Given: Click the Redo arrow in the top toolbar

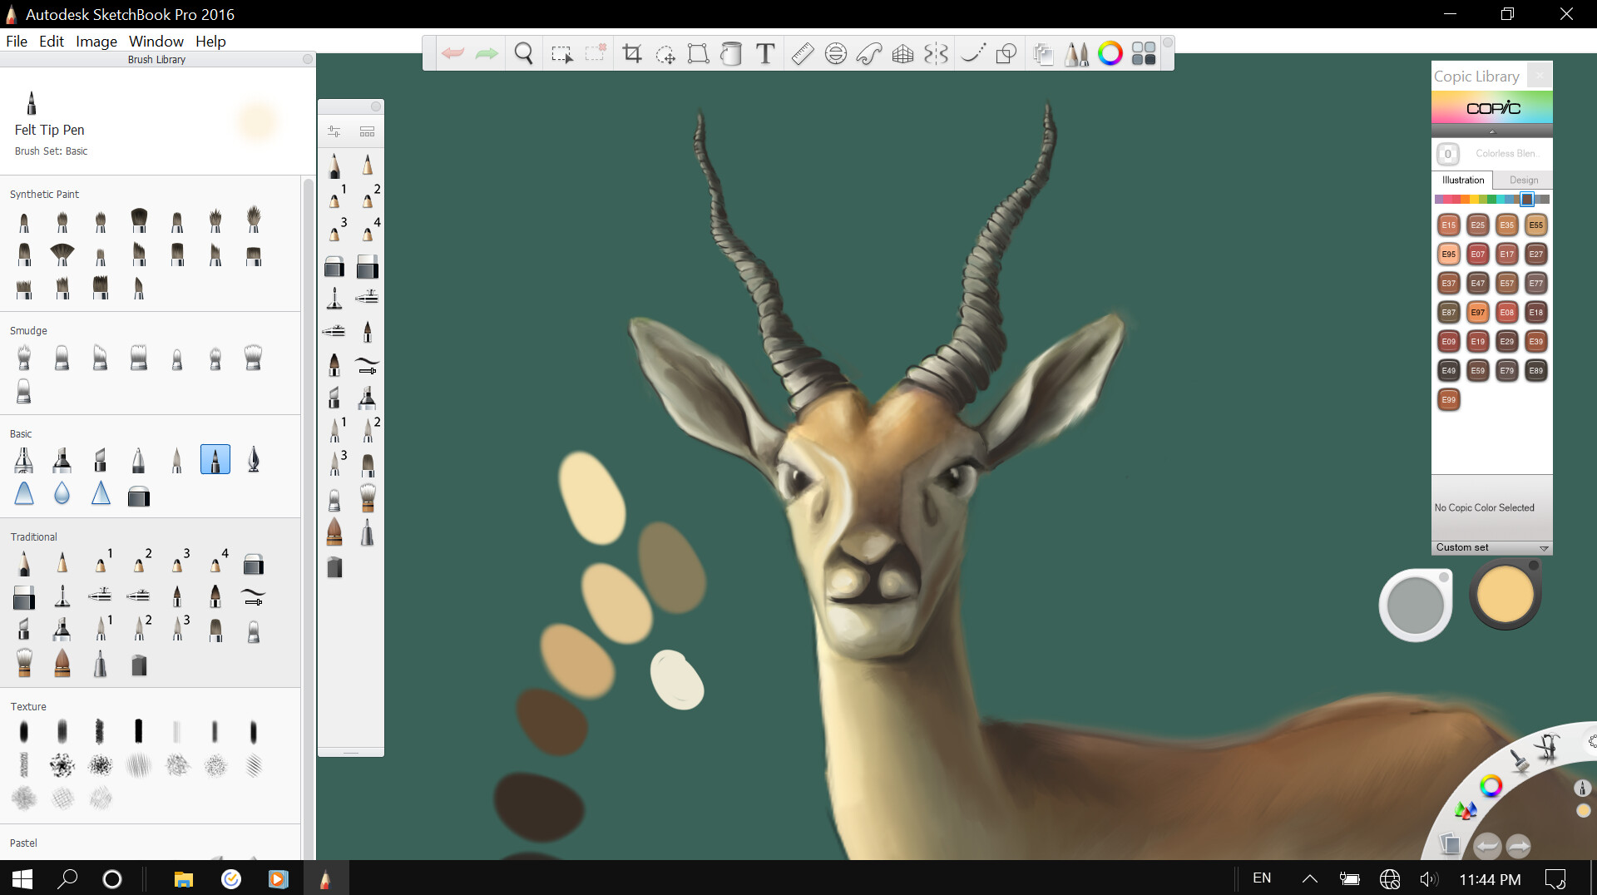Looking at the screenshot, I should [x=487, y=54].
